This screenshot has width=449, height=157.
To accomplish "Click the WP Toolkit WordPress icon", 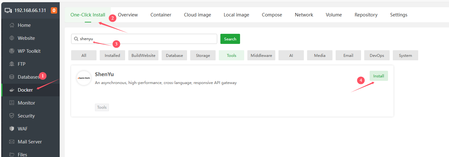I will pos(12,51).
